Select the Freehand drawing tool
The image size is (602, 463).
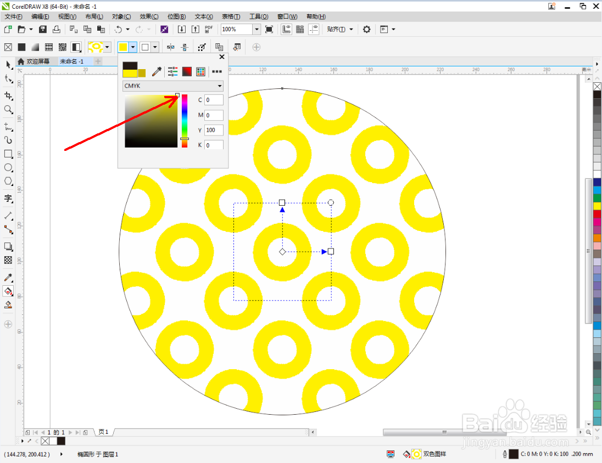(8, 126)
